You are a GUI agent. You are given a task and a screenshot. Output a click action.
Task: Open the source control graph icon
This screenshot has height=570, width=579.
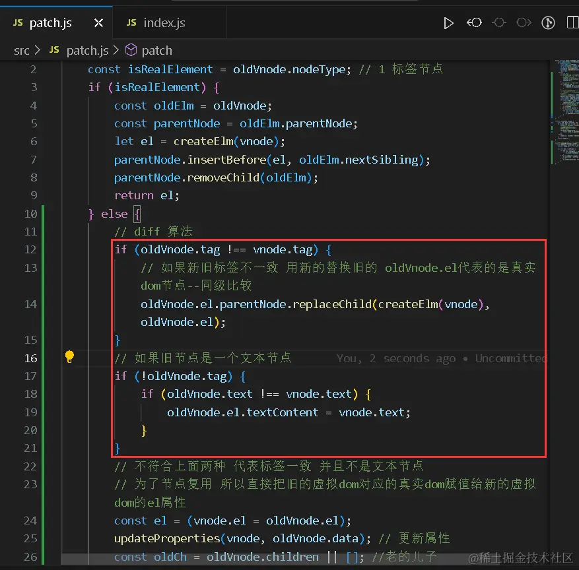[548, 23]
